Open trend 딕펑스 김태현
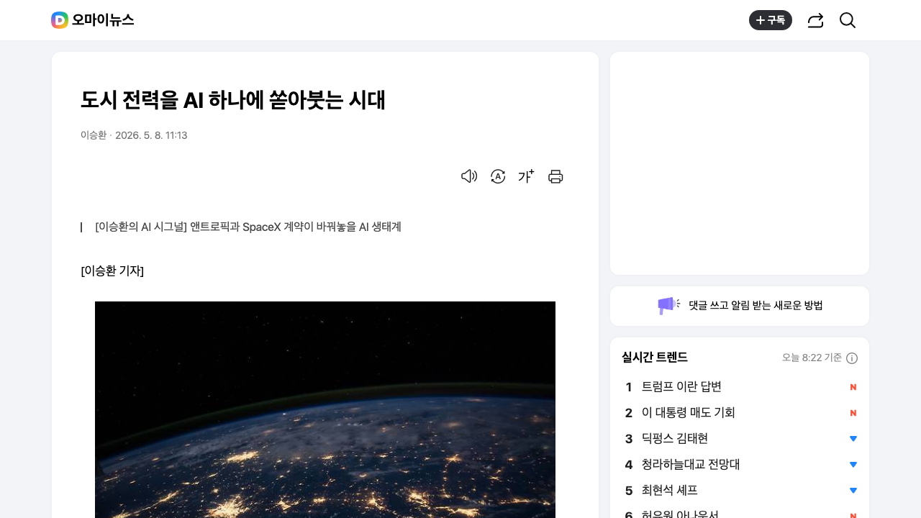921x518 pixels. pyautogui.click(x=675, y=439)
